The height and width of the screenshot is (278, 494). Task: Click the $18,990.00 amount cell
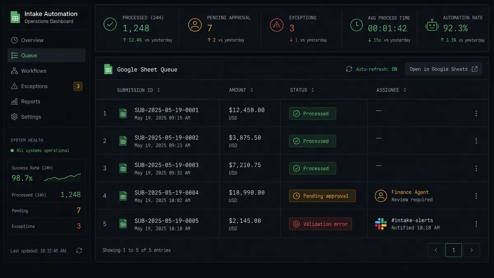[x=247, y=192]
